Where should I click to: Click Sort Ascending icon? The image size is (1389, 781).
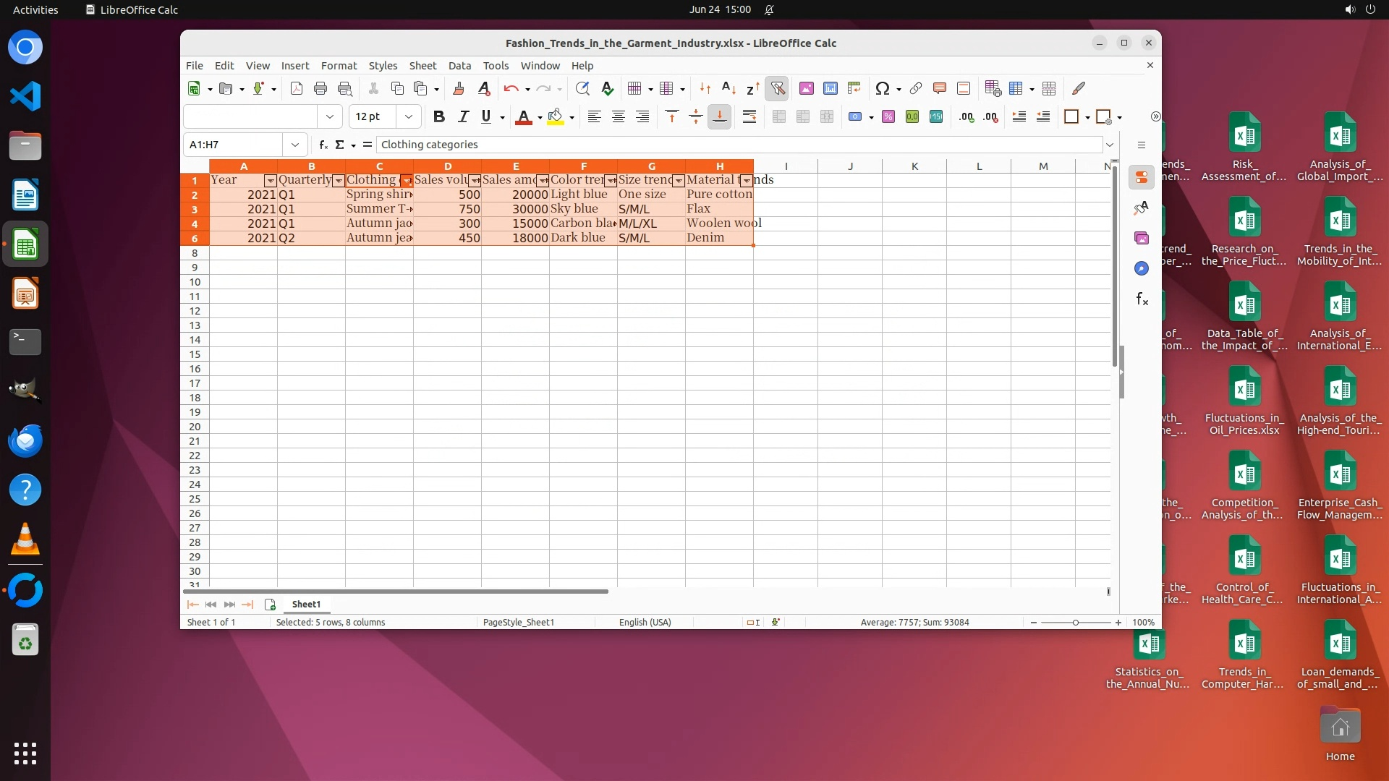pyautogui.click(x=729, y=88)
